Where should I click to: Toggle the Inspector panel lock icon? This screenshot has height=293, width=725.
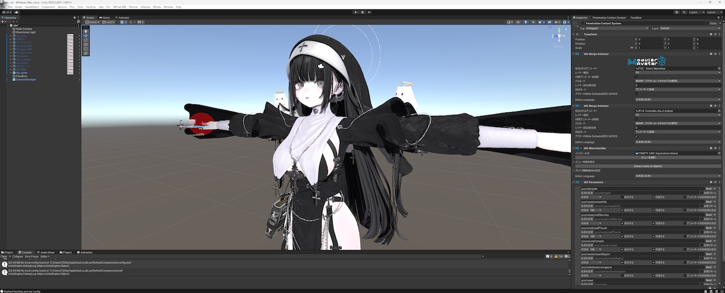click(718, 18)
